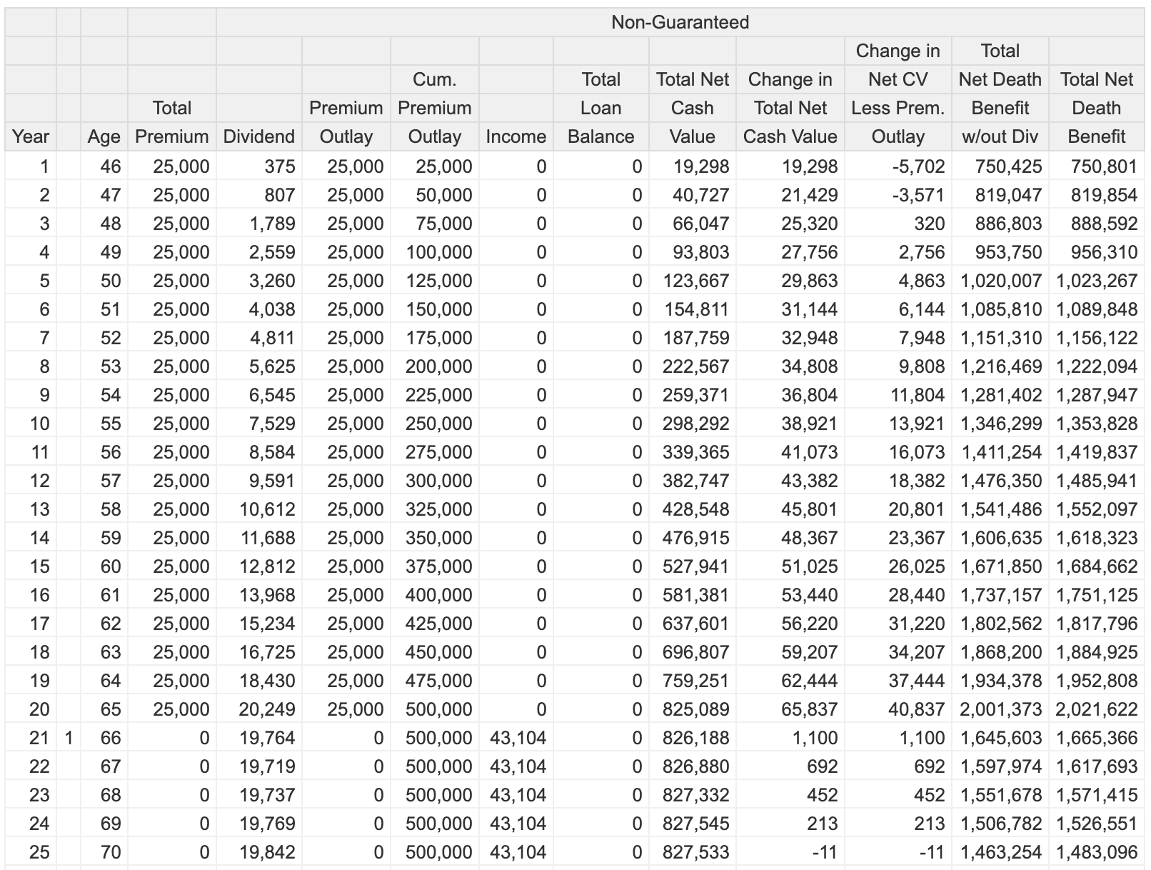This screenshot has height=870, width=1151.
Task: Select dividend 20,249
Action: pyautogui.click(x=259, y=709)
